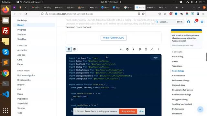
Task: Click Find out how you can help link
Action: coord(183,45)
